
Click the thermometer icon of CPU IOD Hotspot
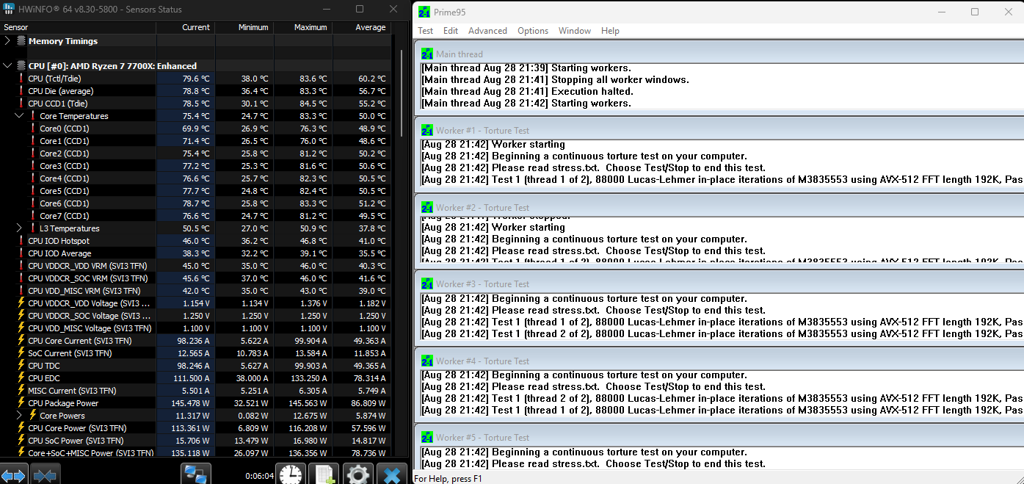[21, 240]
